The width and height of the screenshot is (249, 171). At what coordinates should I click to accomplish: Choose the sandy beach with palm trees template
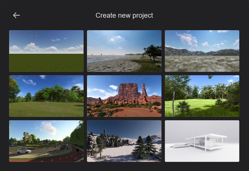click(x=124, y=51)
